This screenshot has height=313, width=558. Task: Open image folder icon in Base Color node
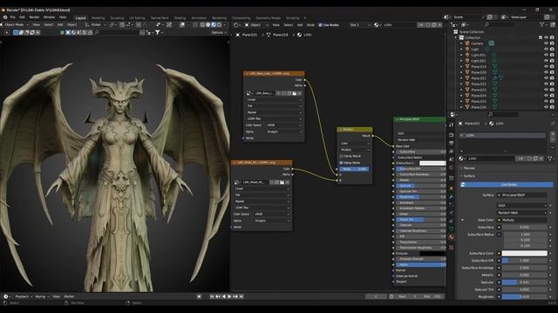click(x=295, y=93)
